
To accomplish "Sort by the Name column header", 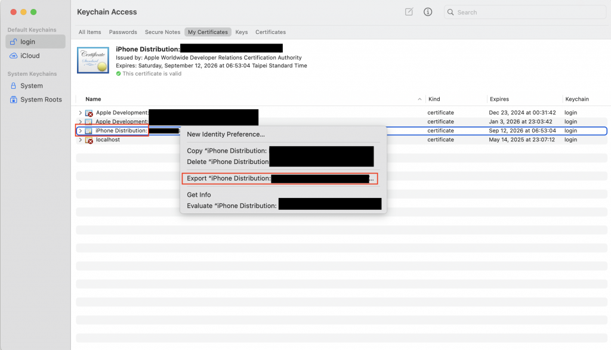I will pyautogui.click(x=93, y=100).
